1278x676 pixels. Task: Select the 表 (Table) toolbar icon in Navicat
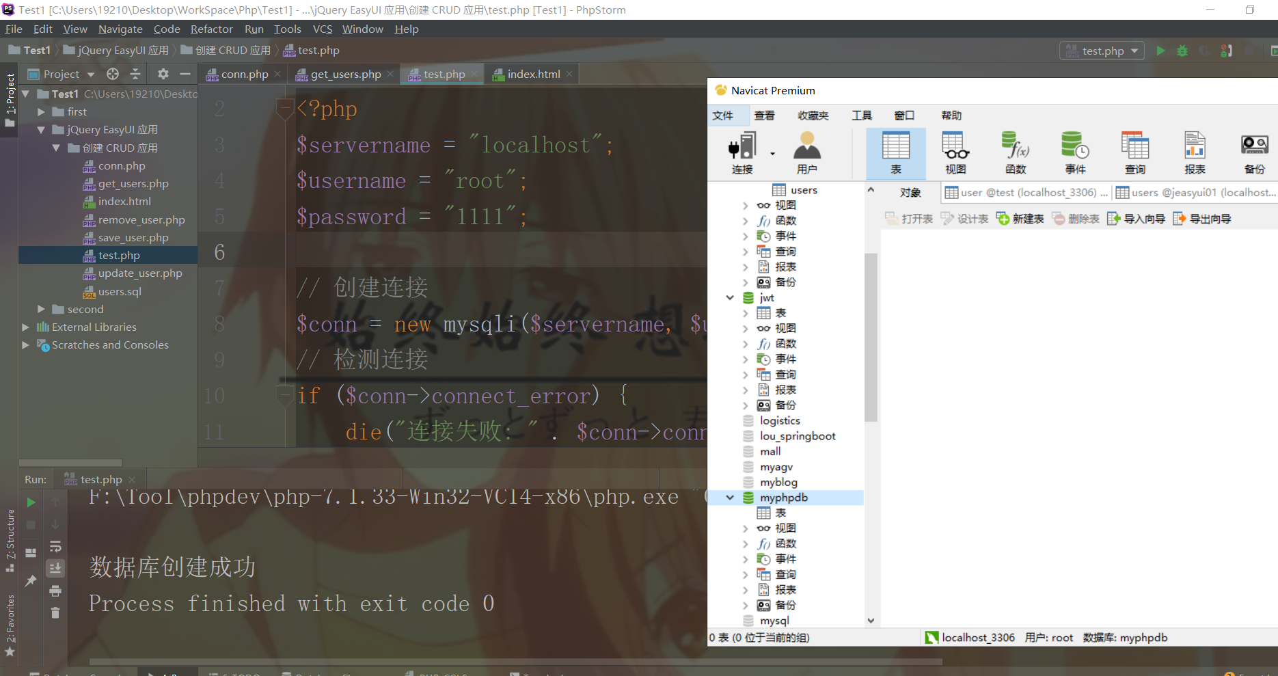pyautogui.click(x=895, y=153)
